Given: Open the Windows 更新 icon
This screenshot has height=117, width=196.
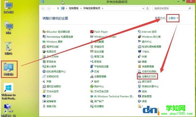Looking at the screenshot, I should [x=44, y=41].
